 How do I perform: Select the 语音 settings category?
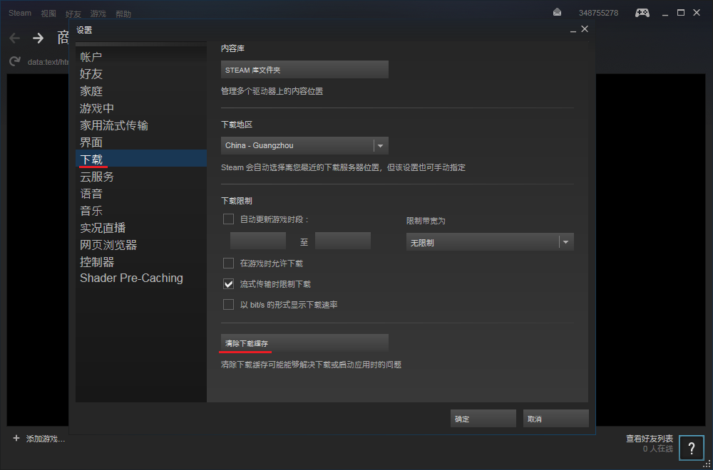click(141, 194)
